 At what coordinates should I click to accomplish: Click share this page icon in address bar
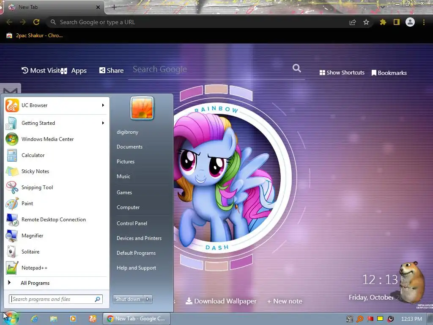353,22
